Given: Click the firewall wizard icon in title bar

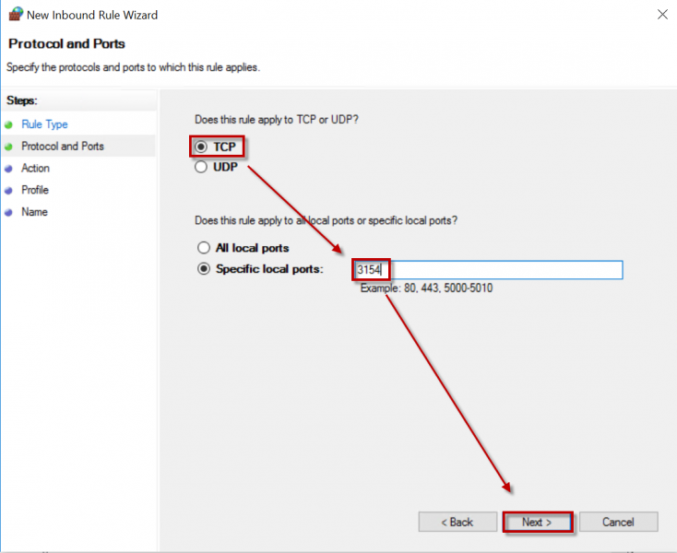Looking at the screenshot, I should pos(16,15).
